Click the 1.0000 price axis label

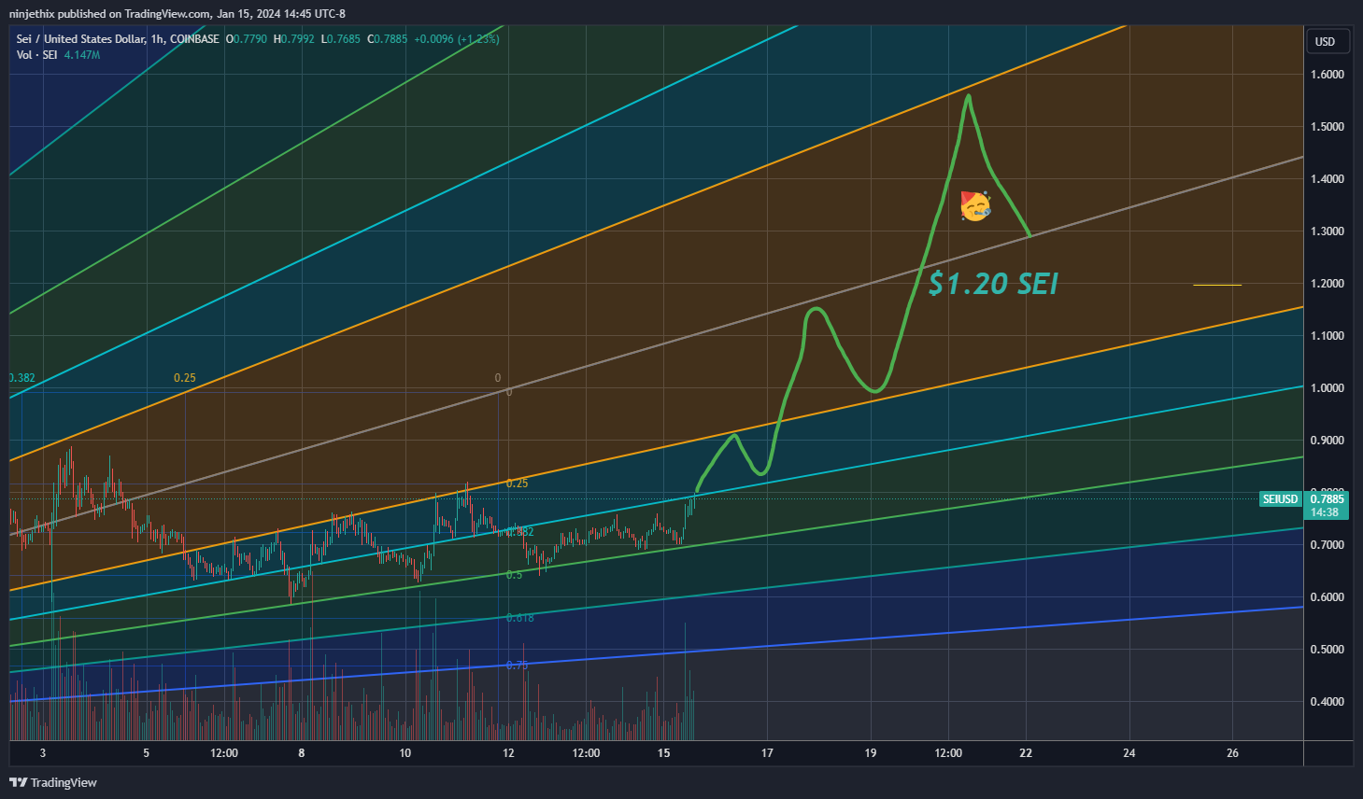tap(1327, 388)
